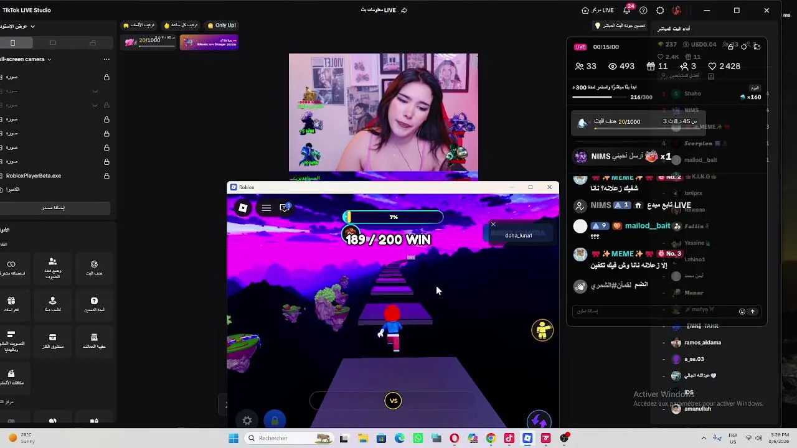Open the Roblox chat icon
The height and width of the screenshot is (448, 797).
click(285, 208)
